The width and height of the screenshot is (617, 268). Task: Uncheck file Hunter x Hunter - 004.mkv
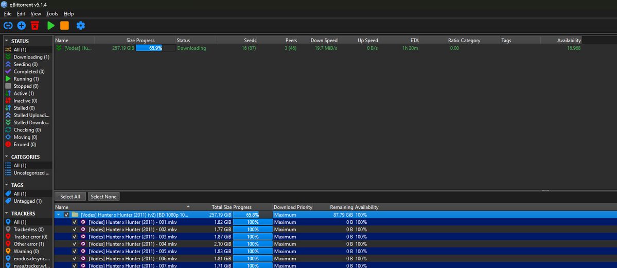pyautogui.click(x=75, y=244)
